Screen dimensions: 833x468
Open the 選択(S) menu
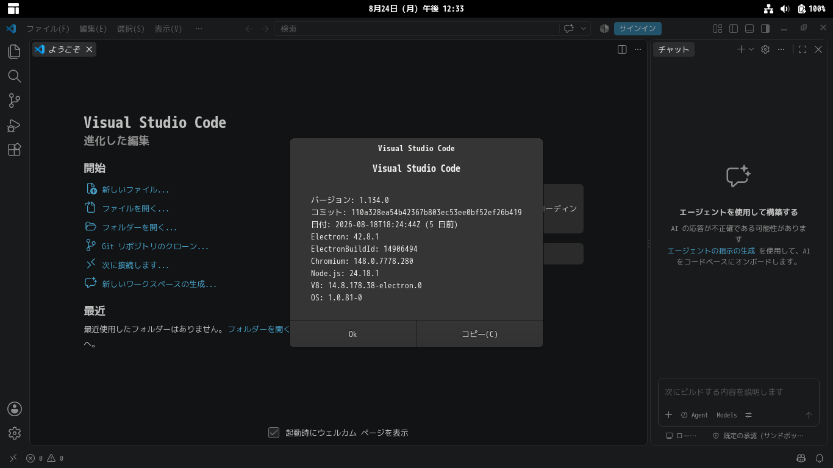click(x=131, y=29)
